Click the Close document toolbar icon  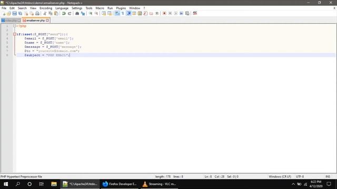[x=26, y=14]
